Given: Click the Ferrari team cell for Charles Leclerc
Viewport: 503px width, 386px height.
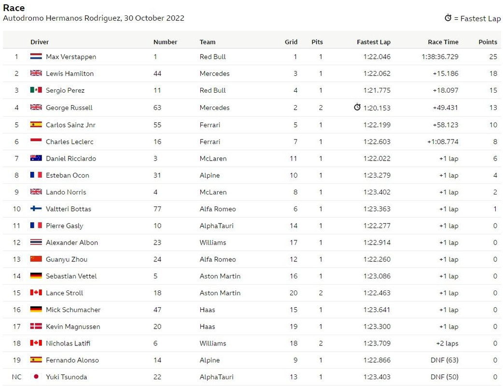Looking at the screenshot, I should [x=210, y=142].
